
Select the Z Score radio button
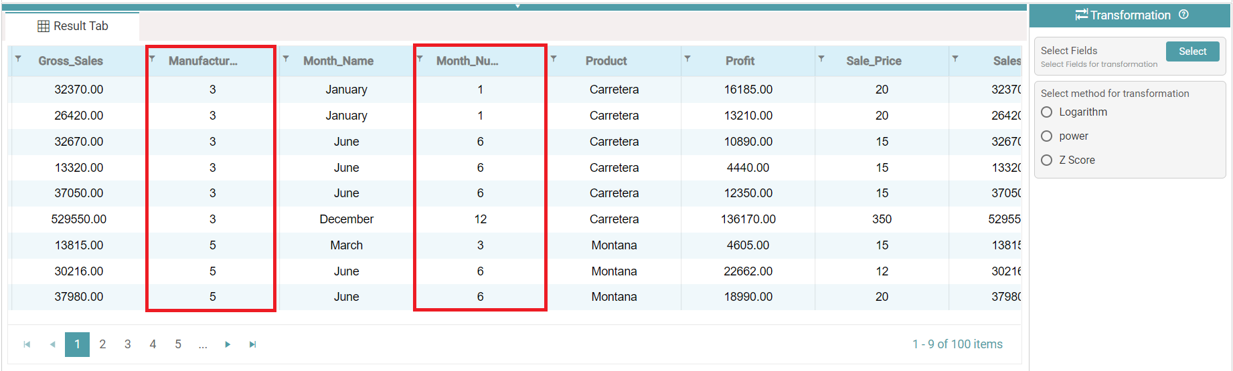pyautogui.click(x=1047, y=160)
